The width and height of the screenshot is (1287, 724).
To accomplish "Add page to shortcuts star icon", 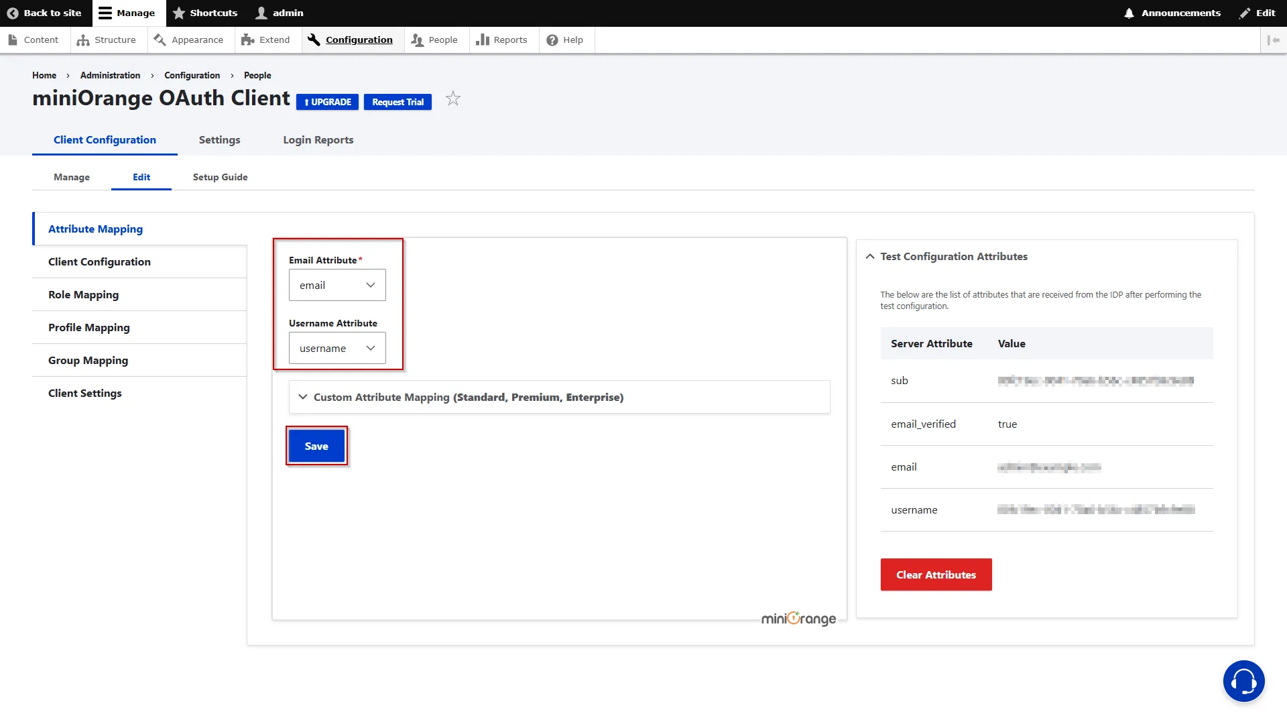I will pos(453,99).
